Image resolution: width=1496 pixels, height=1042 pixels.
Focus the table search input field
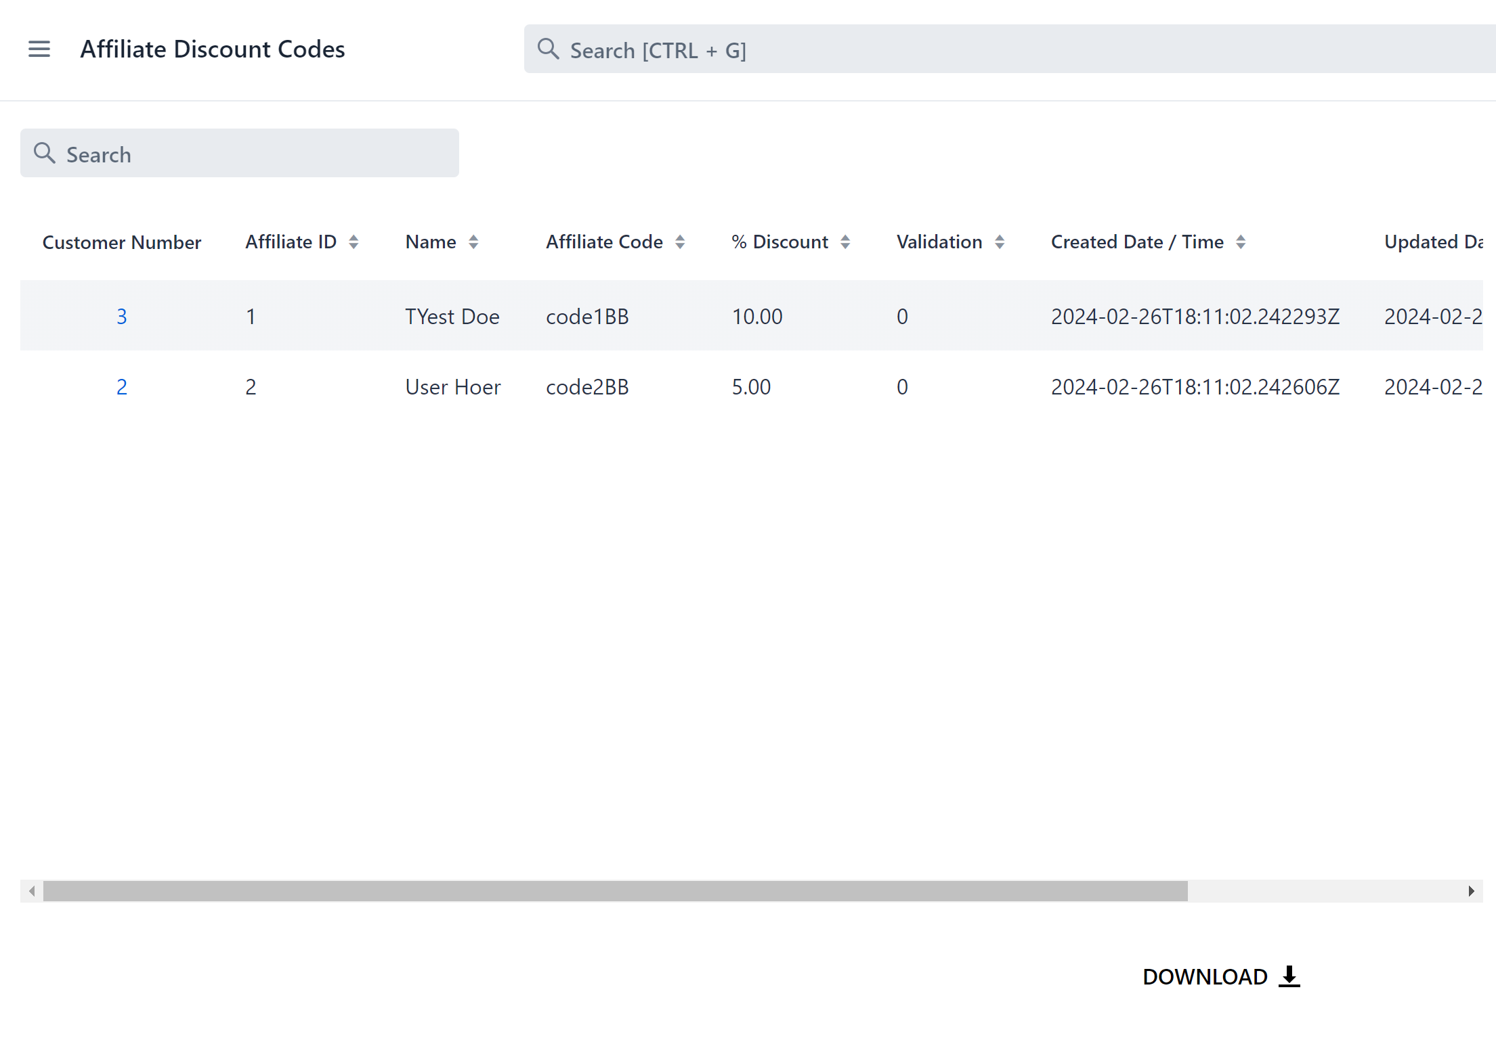point(237,153)
